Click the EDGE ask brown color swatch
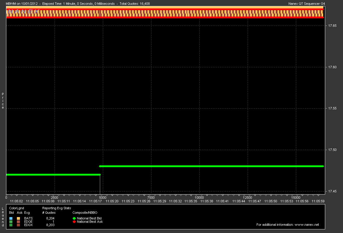343x233 pixels. click(18, 222)
